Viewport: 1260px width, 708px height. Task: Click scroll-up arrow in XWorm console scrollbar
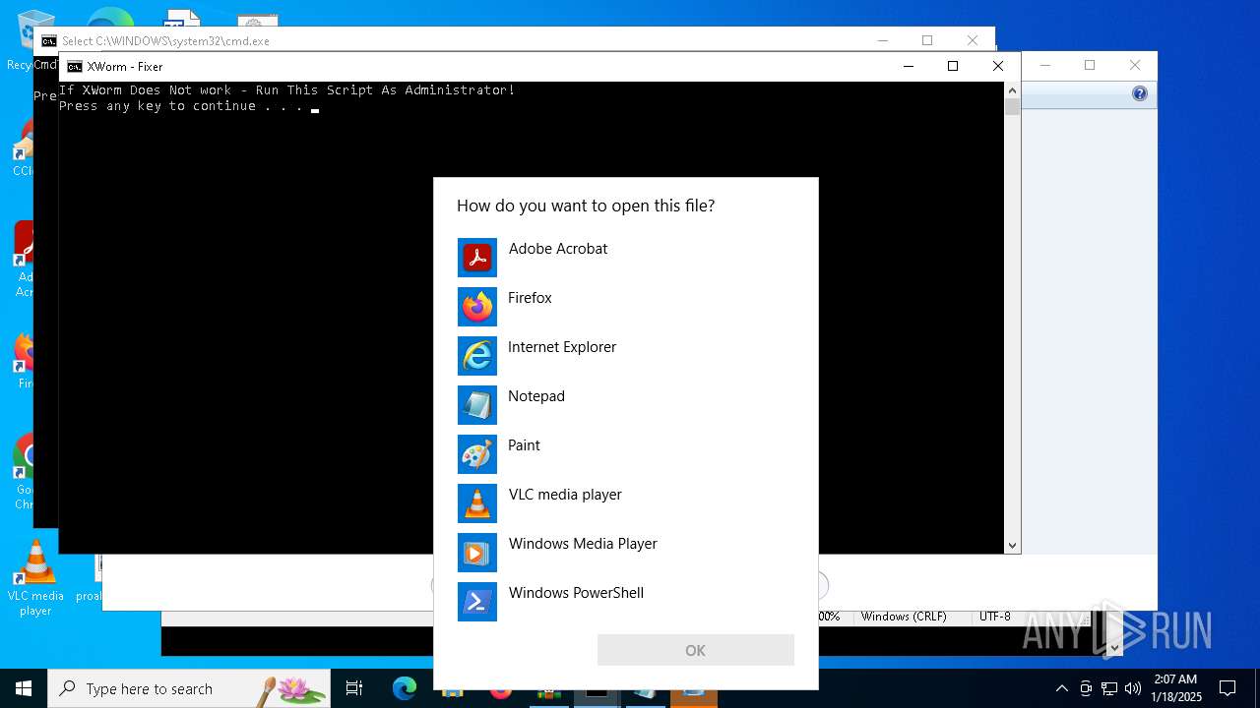pos(1012,90)
